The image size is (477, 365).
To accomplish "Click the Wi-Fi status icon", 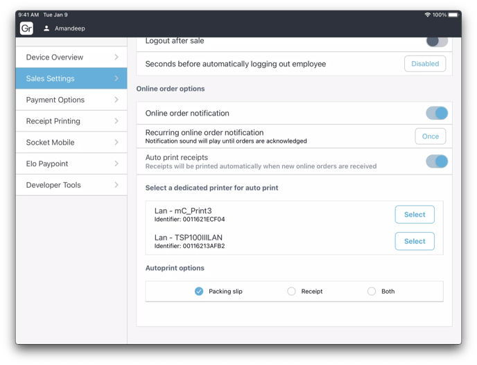I will 427,15.
